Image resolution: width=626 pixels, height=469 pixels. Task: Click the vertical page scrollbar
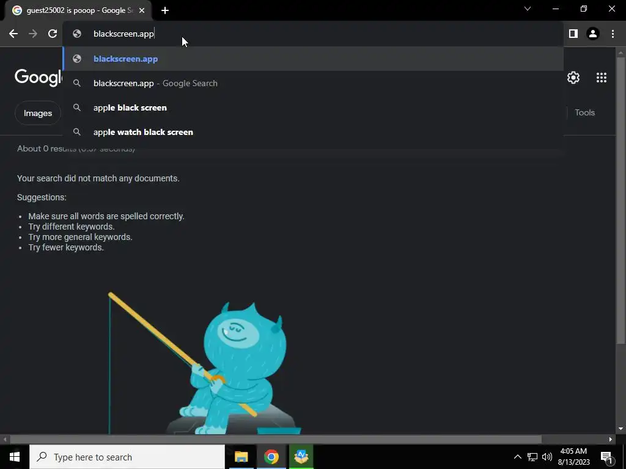coord(620,200)
